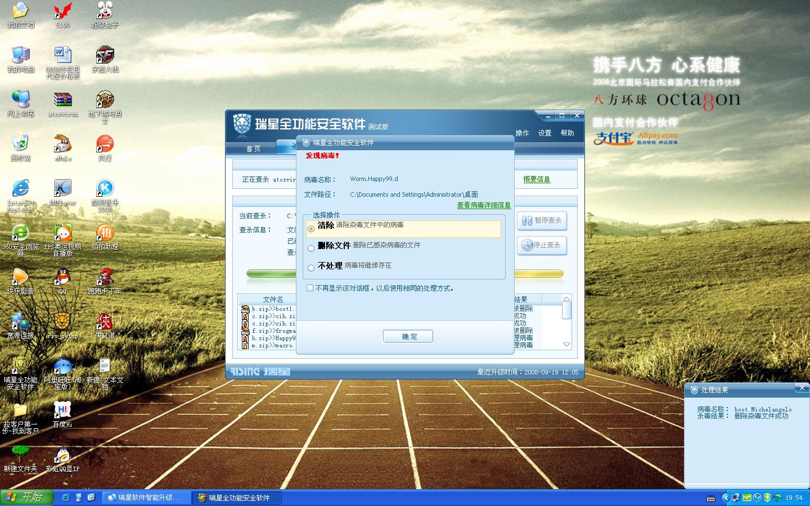Expand hidden system tray icons arrow
Viewport: 810px width, 506px height.
[726, 498]
